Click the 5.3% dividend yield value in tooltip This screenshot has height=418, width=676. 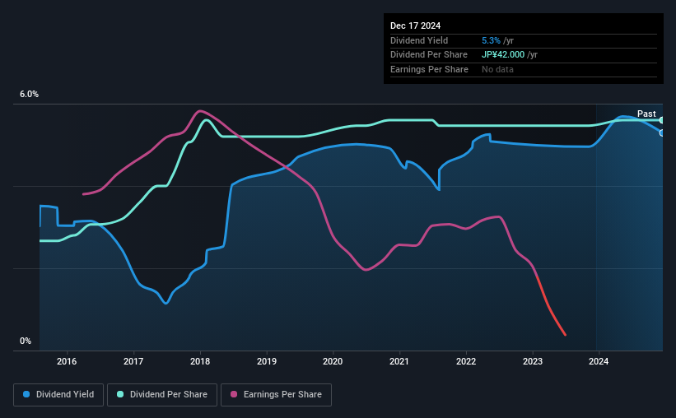[491, 40]
